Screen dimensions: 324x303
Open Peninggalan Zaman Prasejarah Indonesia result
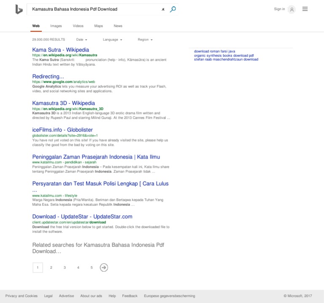coord(96,157)
